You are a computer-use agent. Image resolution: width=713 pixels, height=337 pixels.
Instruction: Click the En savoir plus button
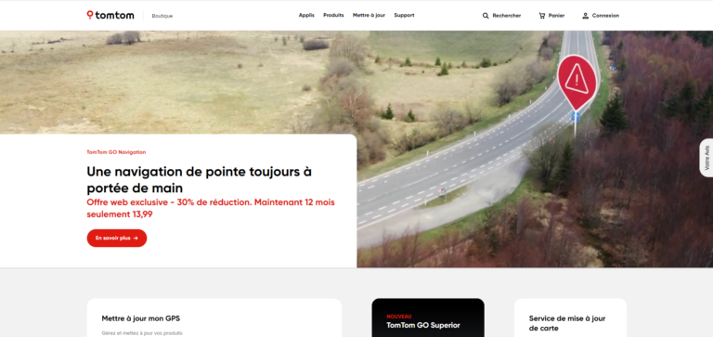[x=117, y=238]
